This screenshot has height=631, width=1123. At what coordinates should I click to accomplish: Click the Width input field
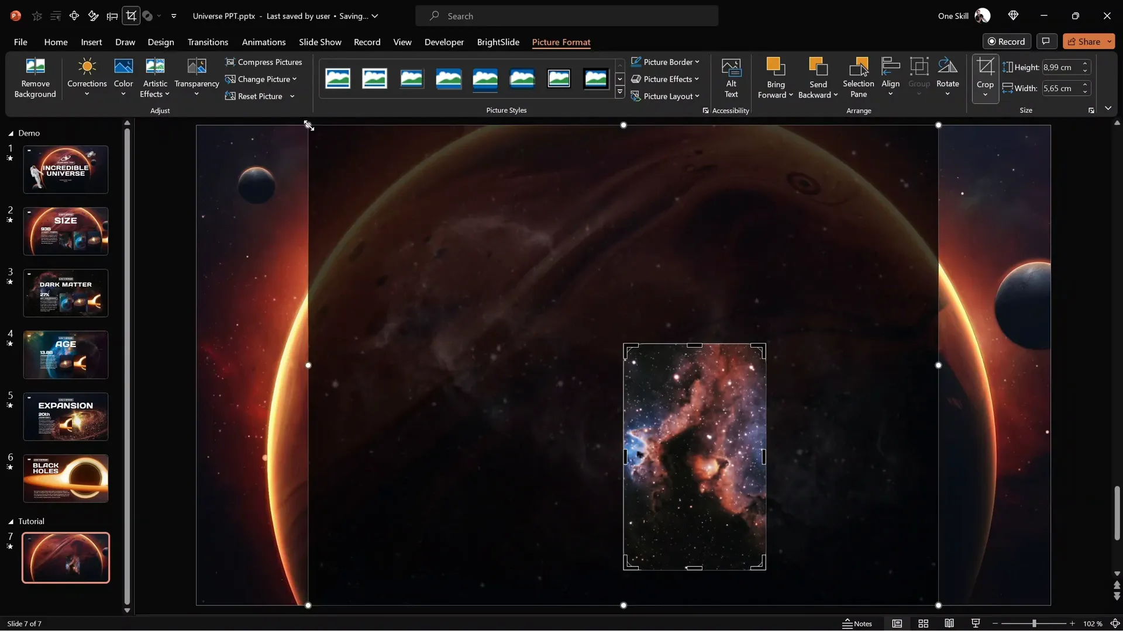point(1060,88)
